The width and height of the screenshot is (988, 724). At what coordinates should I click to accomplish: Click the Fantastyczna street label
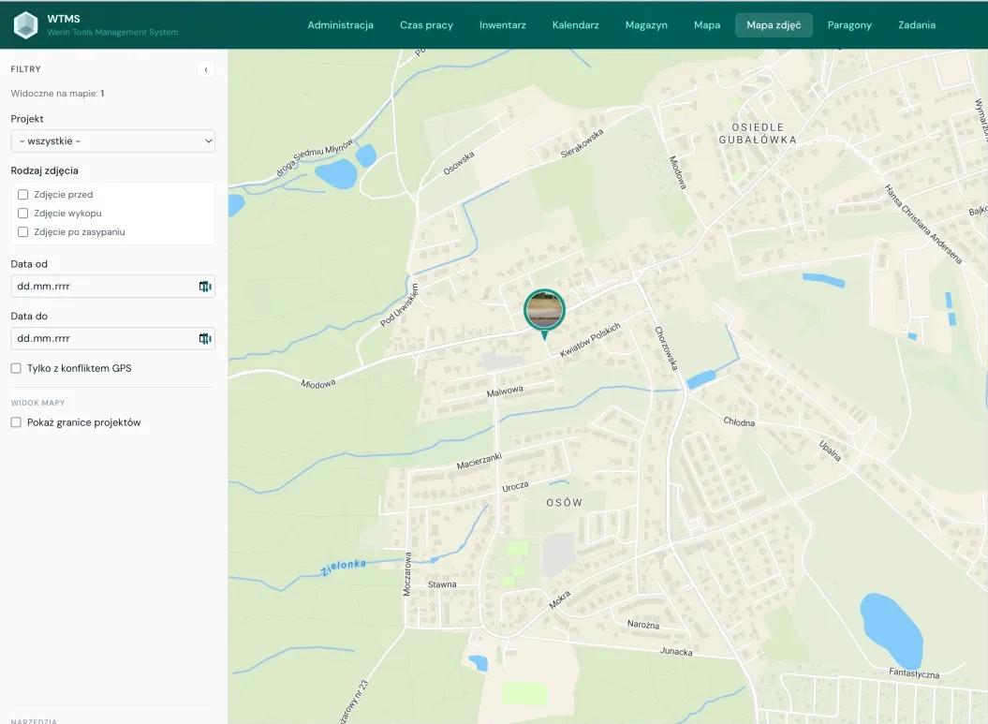point(914,673)
